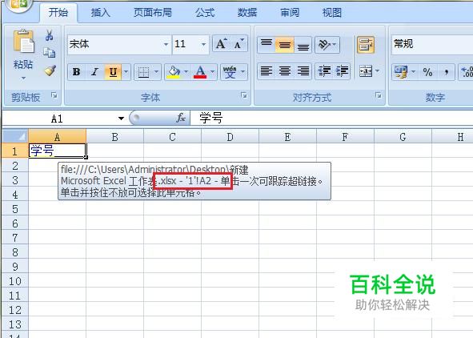Viewport: 473px width, 338px height.
Task: Open alignment group dialog launcher
Action: (x=379, y=95)
